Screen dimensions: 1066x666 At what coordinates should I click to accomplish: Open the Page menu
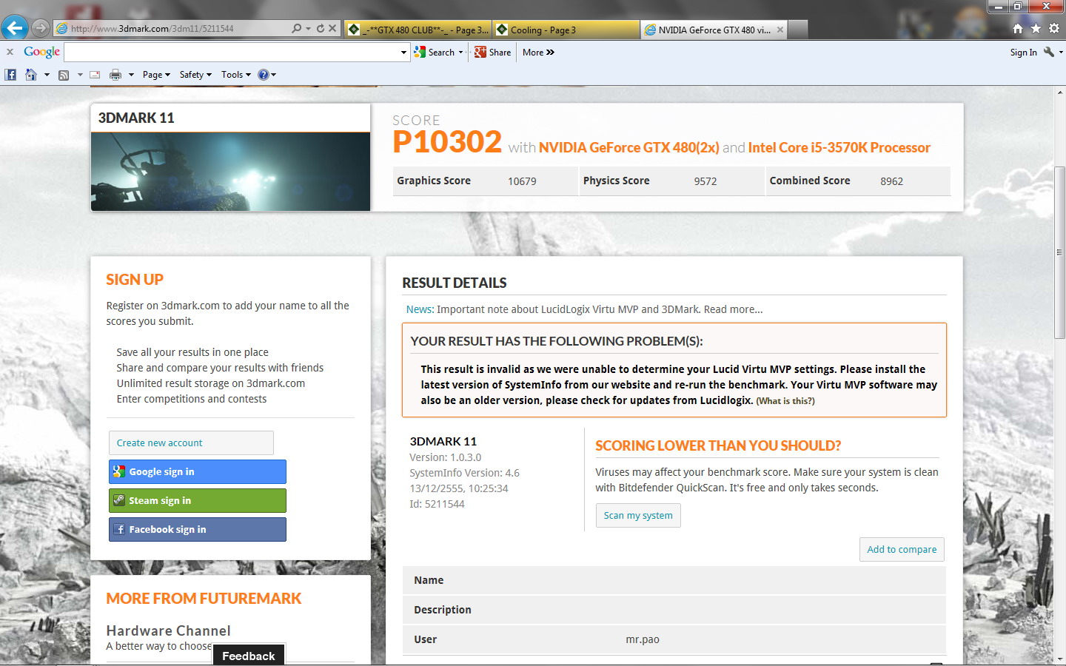156,75
